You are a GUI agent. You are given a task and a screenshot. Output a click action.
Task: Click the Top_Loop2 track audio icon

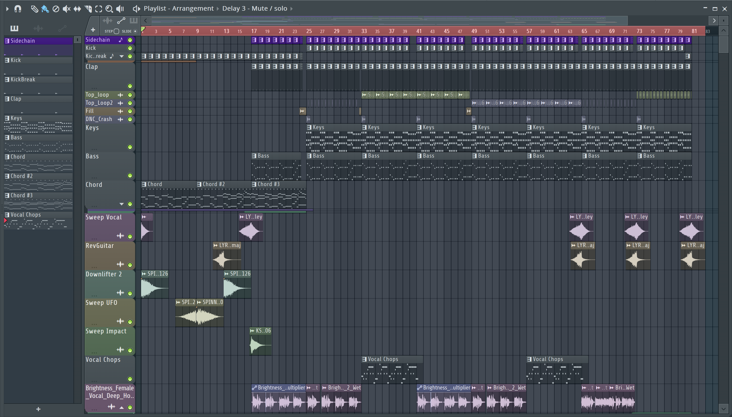[x=120, y=103]
